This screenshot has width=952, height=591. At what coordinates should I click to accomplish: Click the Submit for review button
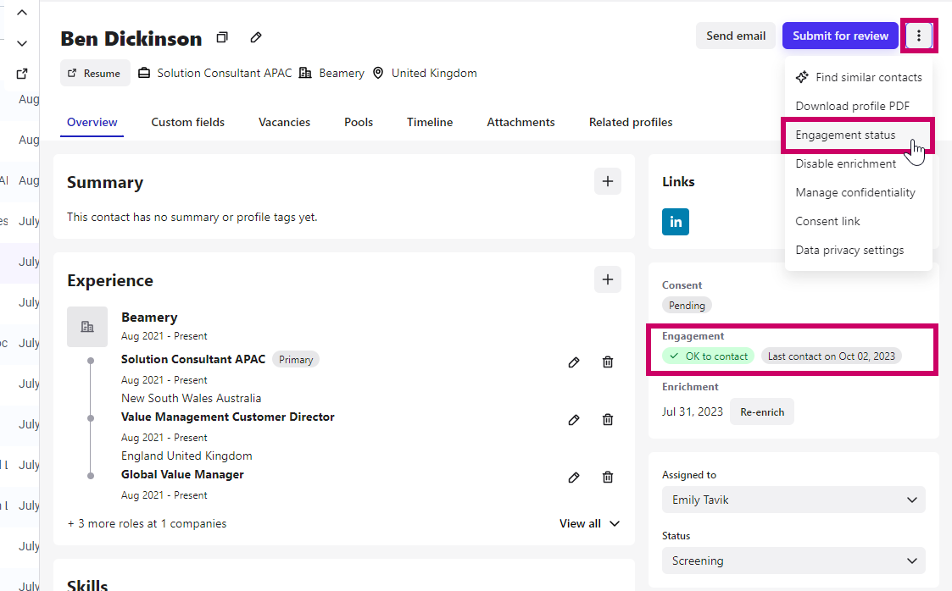(x=840, y=36)
